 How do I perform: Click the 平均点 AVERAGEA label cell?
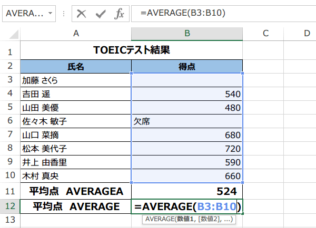tap(76, 191)
